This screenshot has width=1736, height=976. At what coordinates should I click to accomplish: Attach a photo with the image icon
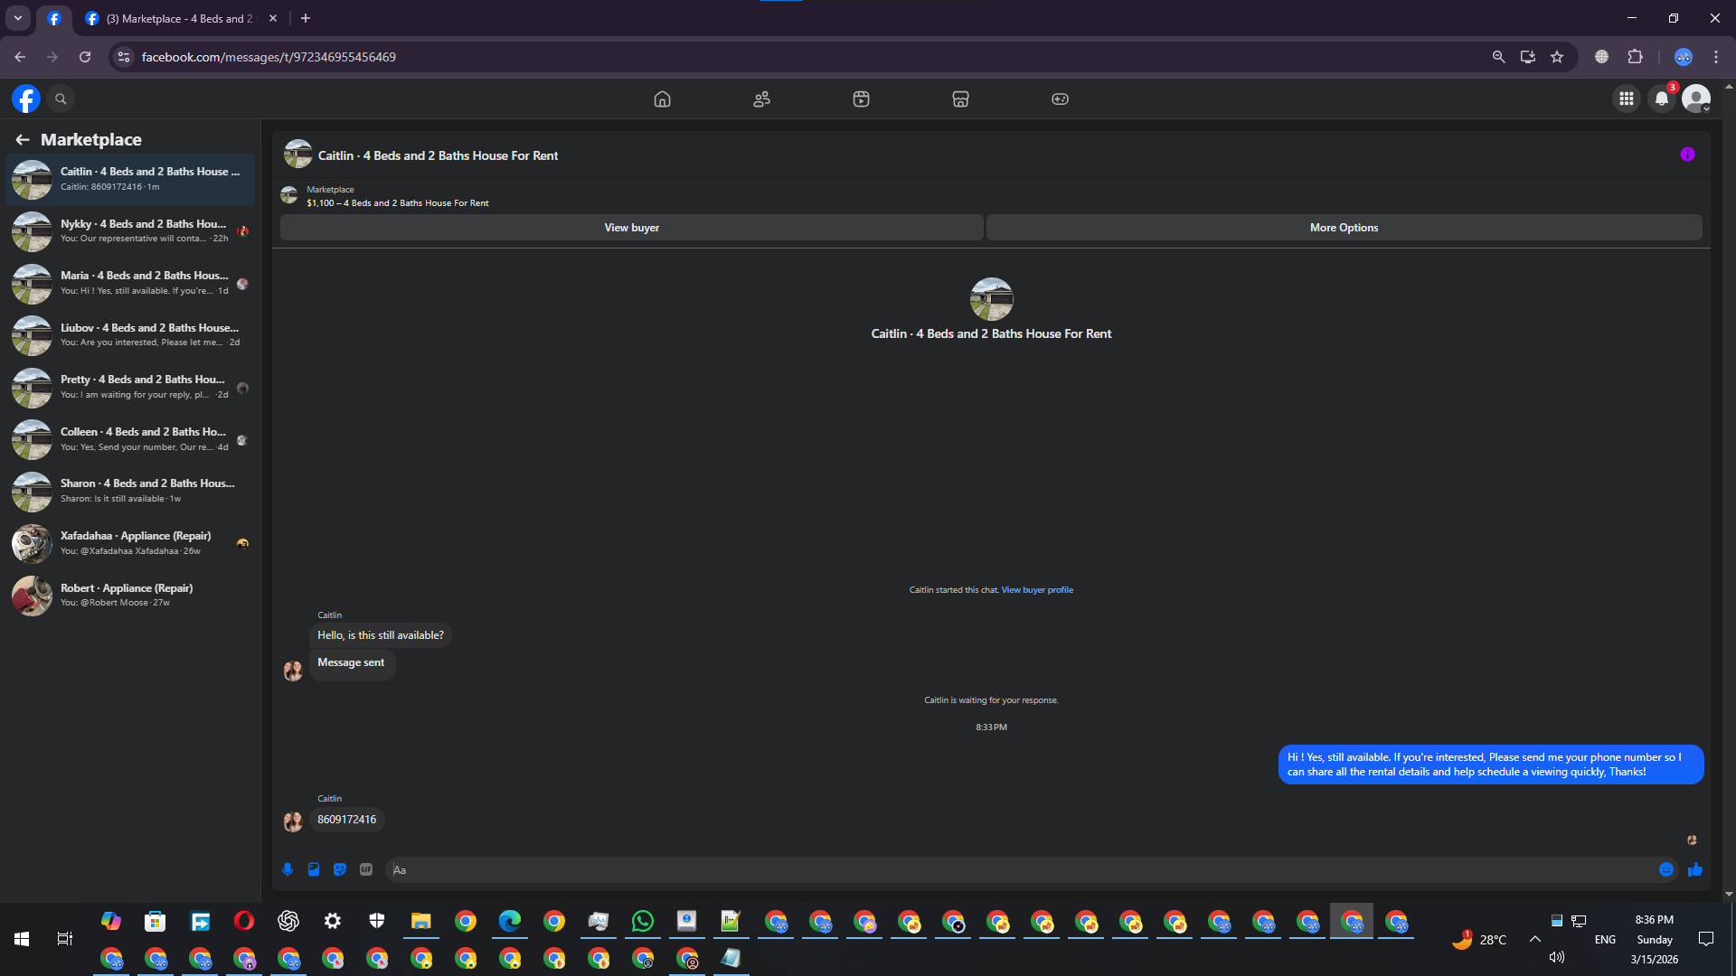[x=314, y=869]
